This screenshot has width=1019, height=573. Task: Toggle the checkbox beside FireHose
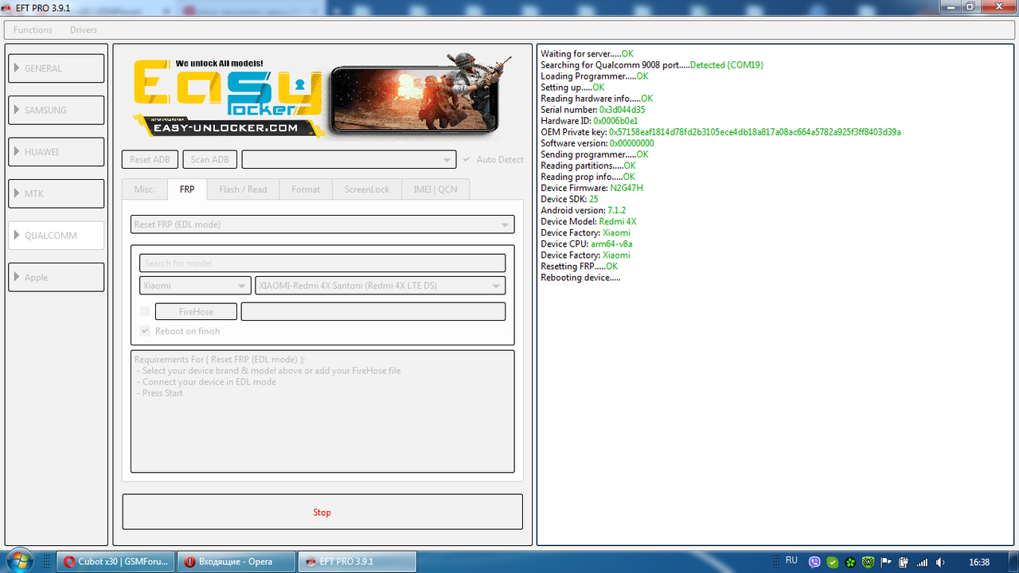[145, 311]
